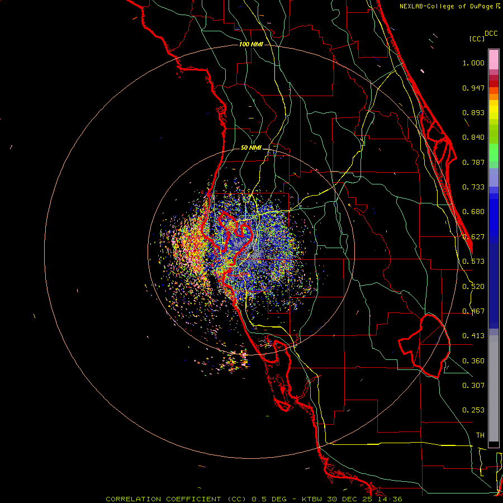Image resolution: width=503 pixels, height=503 pixels.
Task: Click the NEXLAB-College of DuPage title text
Action: (x=446, y=6)
